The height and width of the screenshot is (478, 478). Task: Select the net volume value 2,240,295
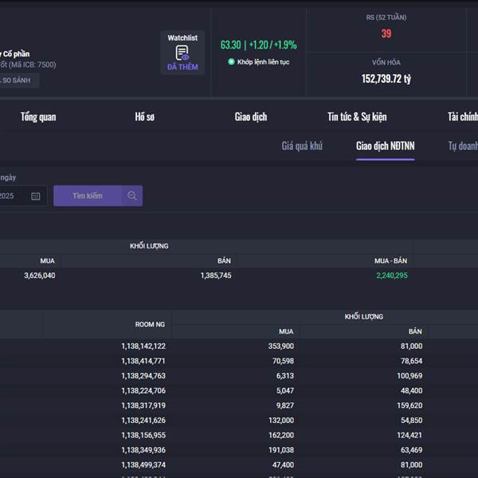(x=391, y=276)
